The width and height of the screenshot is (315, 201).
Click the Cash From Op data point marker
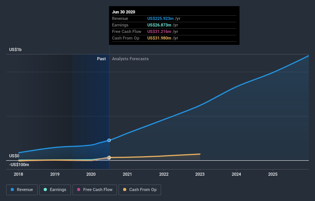pos(109,158)
